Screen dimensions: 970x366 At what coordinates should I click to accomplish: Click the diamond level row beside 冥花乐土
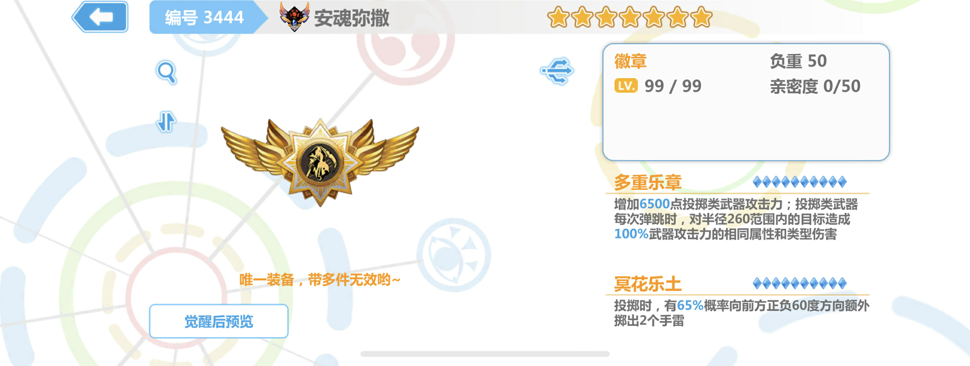pos(800,284)
